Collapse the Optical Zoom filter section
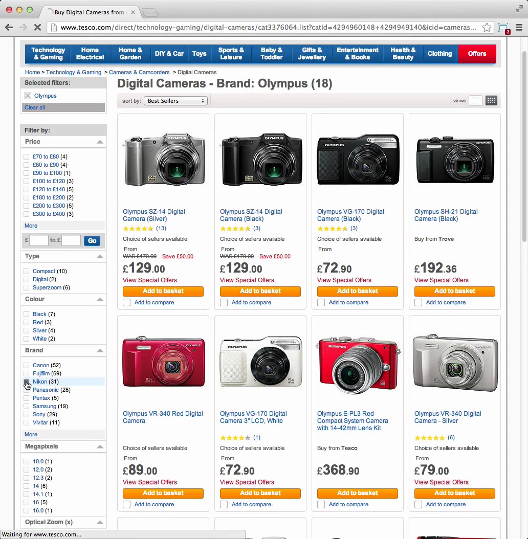This screenshot has width=528, height=539. coord(100,522)
